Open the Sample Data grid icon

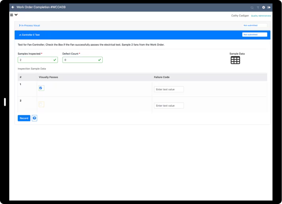point(235,60)
